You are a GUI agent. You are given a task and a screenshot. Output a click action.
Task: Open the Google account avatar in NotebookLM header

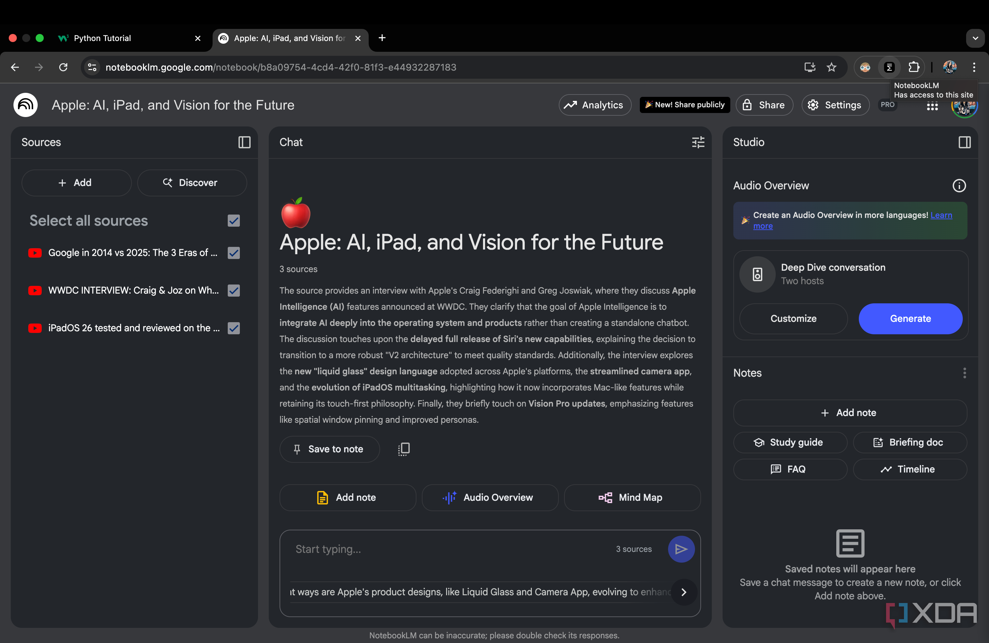click(x=964, y=106)
